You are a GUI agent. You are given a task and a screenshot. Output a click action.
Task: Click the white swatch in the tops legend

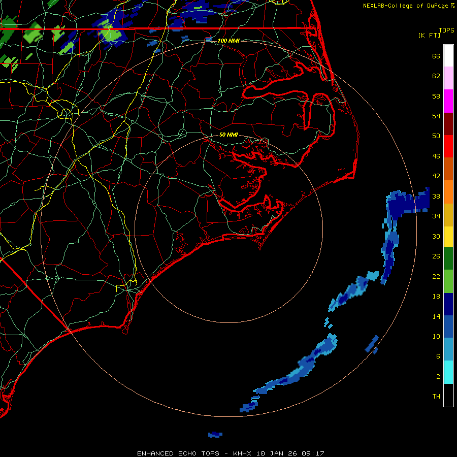[x=448, y=56]
